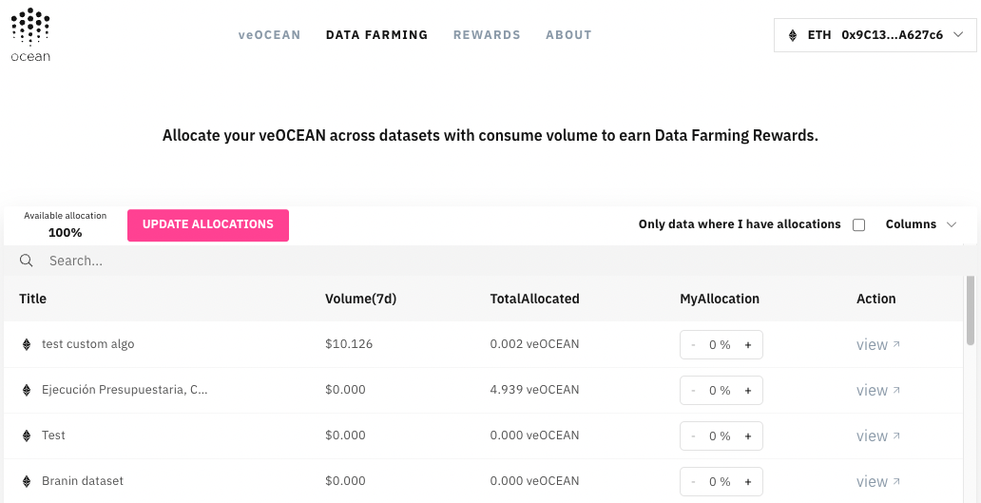Click UPDATE ALLOCATIONS button
The height and width of the screenshot is (503, 981).
208,225
